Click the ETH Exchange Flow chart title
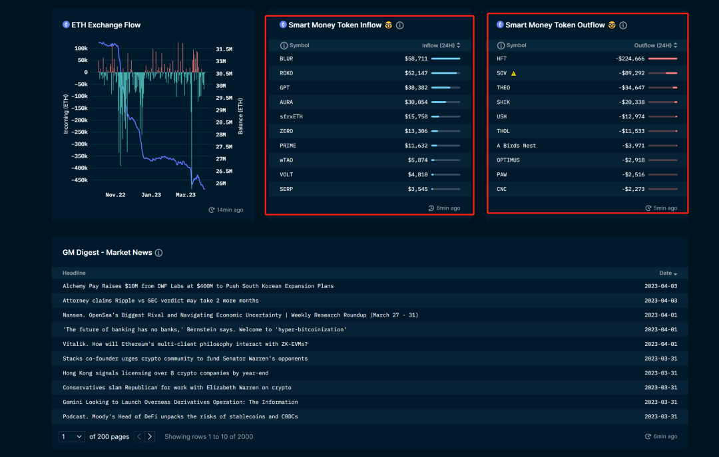 click(x=106, y=25)
